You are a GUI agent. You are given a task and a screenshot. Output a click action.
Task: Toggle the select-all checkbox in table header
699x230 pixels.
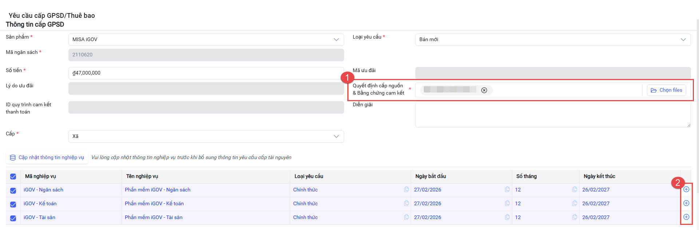point(13,177)
